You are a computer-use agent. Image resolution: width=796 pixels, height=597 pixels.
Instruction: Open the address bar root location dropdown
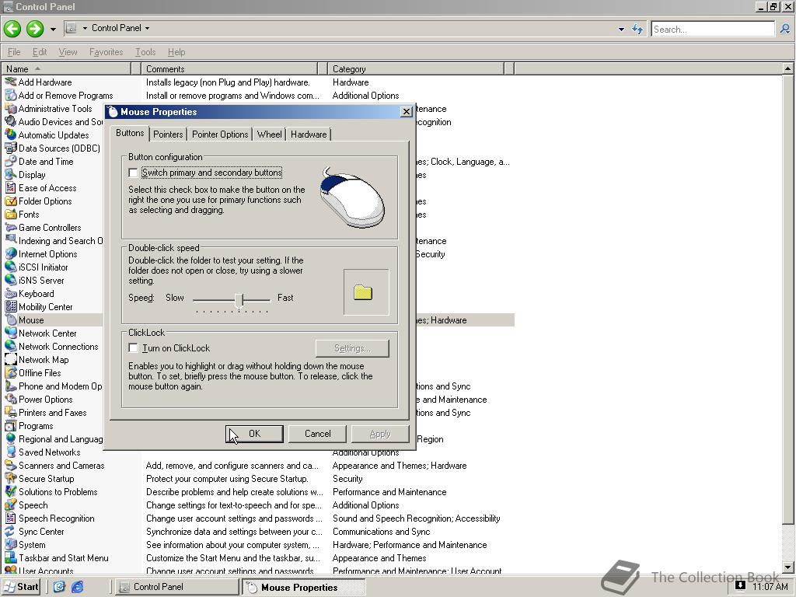(85, 28)
